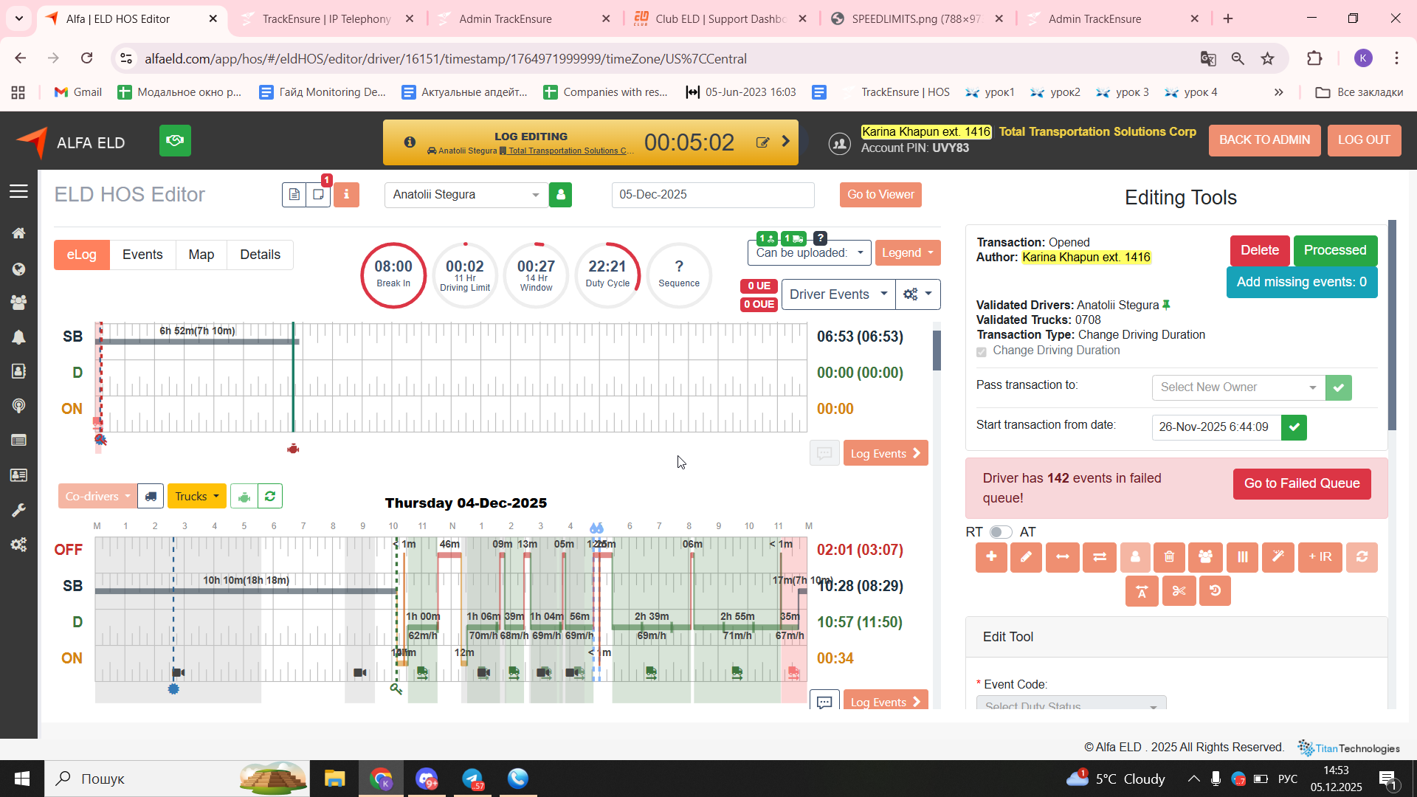Toggle Change Driving Duration checkbox
Screen dimensions: 1417x797
pos(982,352)
